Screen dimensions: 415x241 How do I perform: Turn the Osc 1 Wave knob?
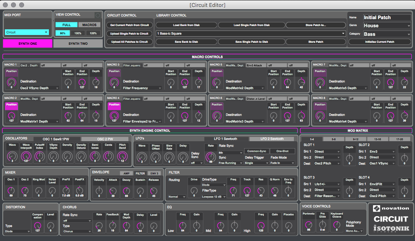click(11, 155)
